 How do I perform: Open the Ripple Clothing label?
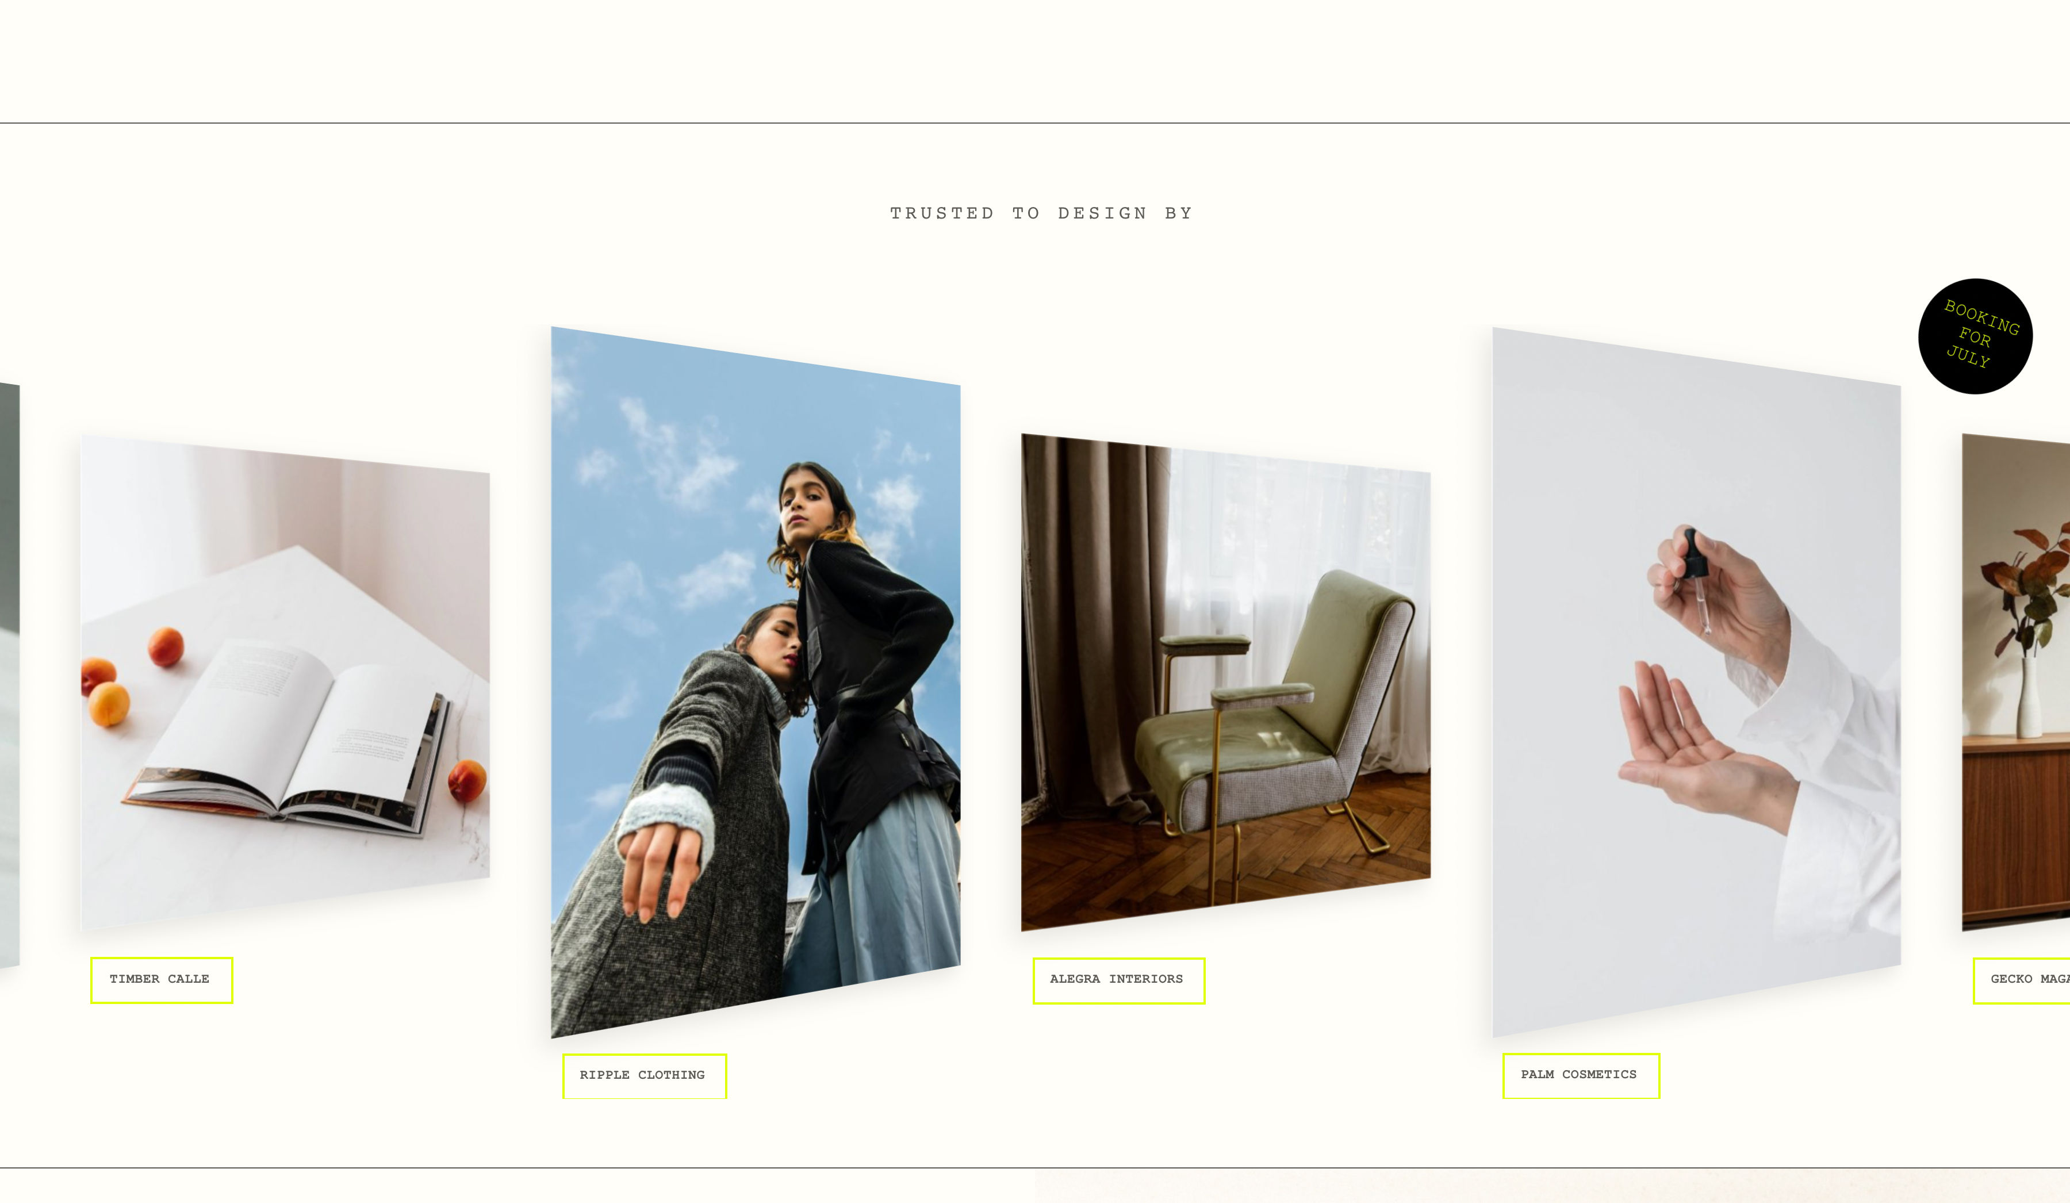tap(644, 1076)
